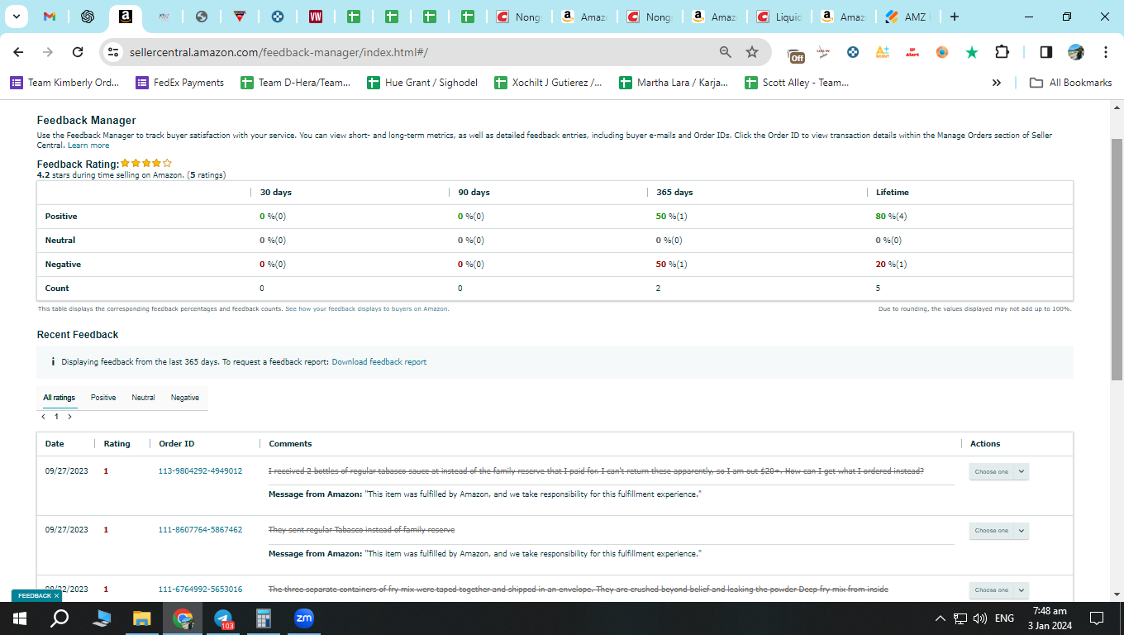Close the FEEDBACK tag with its X
The width and height of the screenshot is (1124, 635).
click(x=56, y=595)
